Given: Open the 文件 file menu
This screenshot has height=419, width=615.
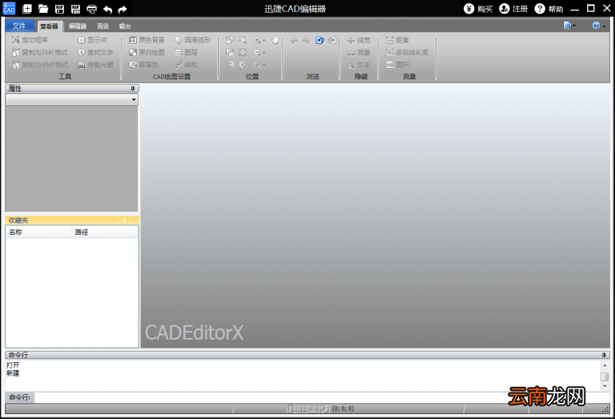Looking at the screenshot, I should click(x=19, y=26).
